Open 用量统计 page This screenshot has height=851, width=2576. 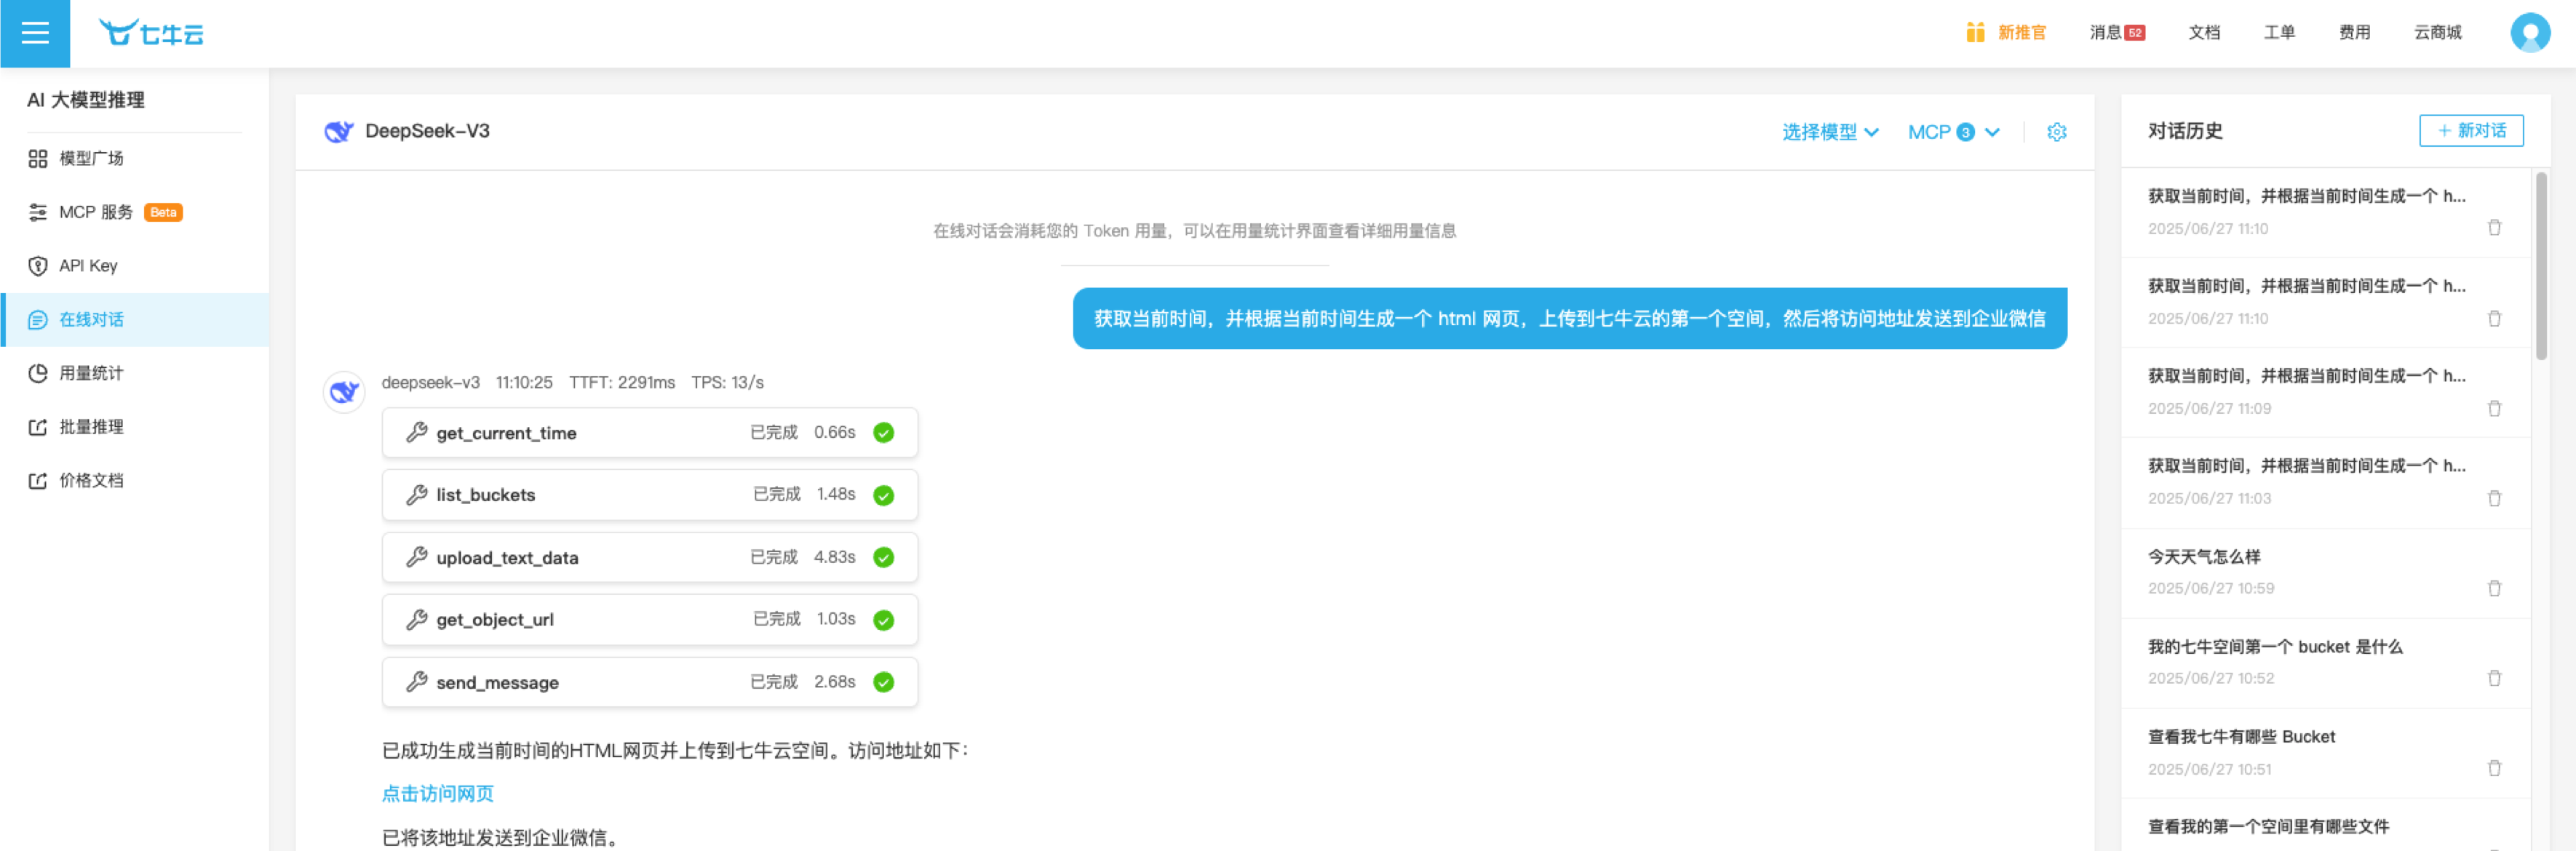(x=135, y=373)
